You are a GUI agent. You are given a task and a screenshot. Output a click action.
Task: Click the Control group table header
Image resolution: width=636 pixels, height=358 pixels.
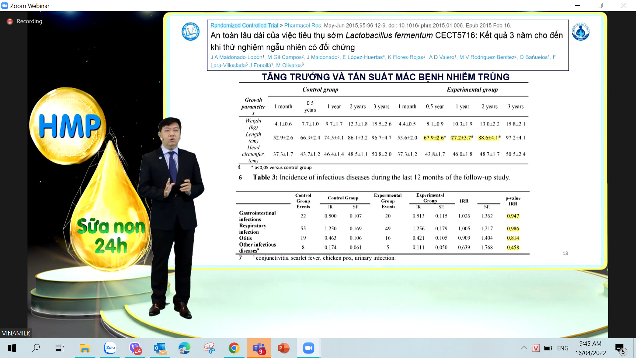[x=320, y=90]
